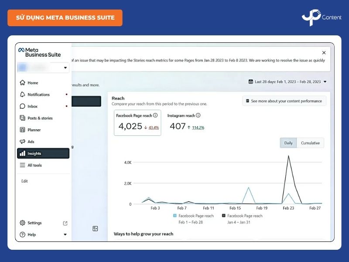Open the Last 28 days date dropdown
This screenshot has height=262, width=349.
coord(287,82)
